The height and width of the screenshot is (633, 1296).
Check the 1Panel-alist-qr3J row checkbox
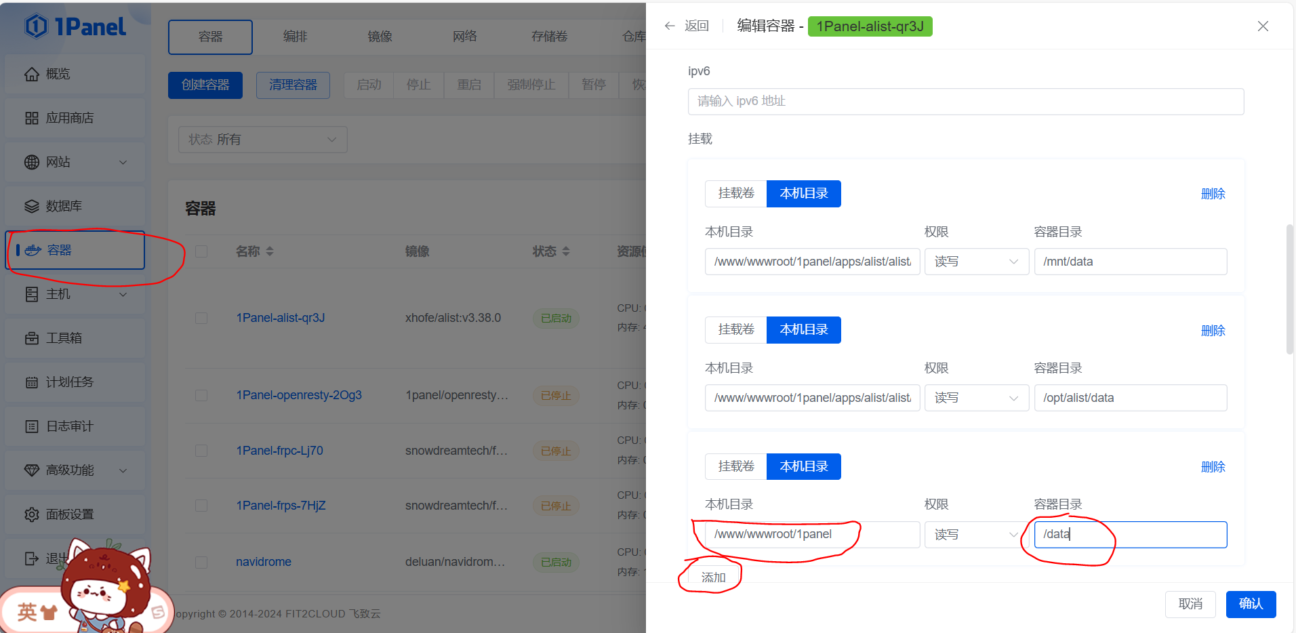coord(201,318)
